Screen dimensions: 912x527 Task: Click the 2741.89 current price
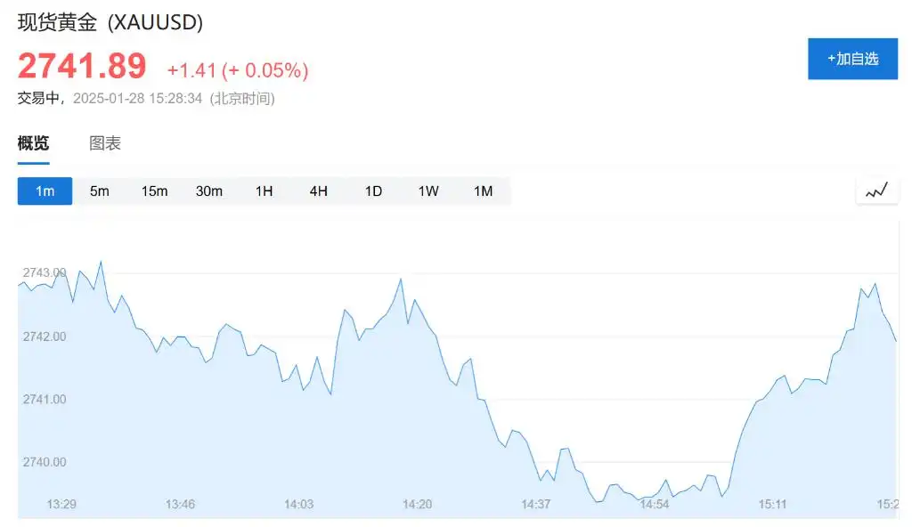[82, 66]
